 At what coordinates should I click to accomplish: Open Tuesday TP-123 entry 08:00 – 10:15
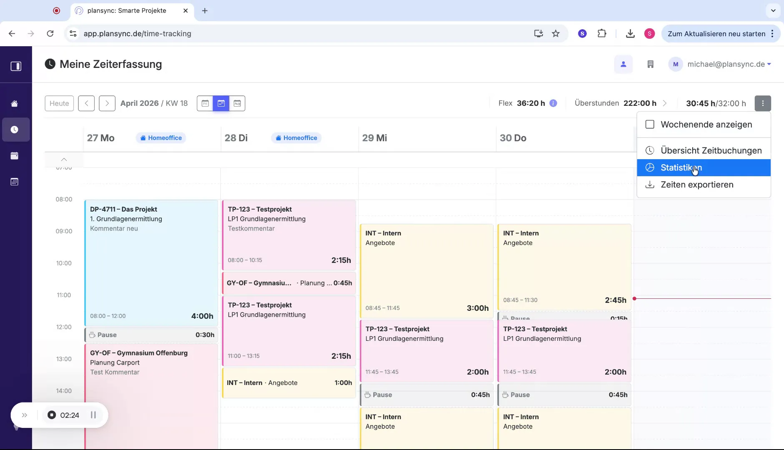289,235
